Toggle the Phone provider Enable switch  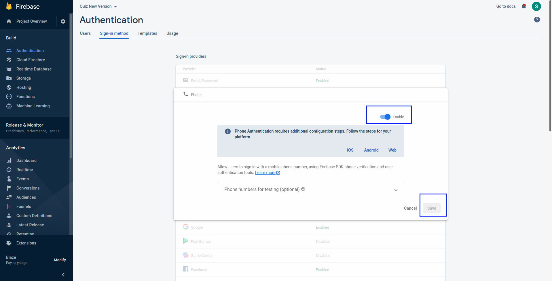pyautogui.click(x=385, y=117)
